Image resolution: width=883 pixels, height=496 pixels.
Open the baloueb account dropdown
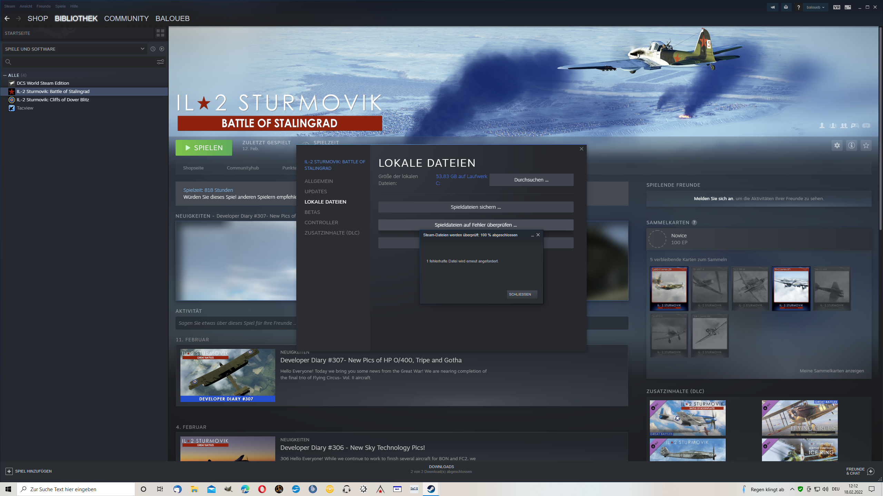(x=815, y=7)
